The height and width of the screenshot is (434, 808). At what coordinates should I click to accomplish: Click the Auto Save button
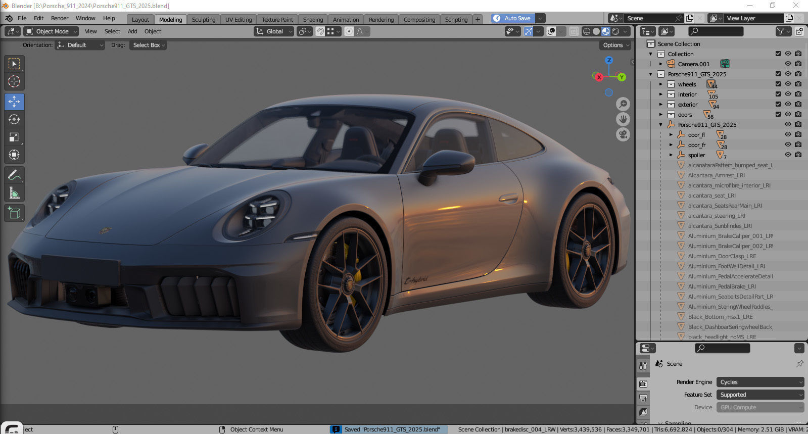coord(513,18)
